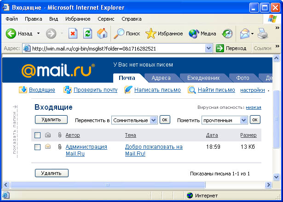Open the Файл menu
The height and width of the screenshot is (202, 283).
[12, 19]
